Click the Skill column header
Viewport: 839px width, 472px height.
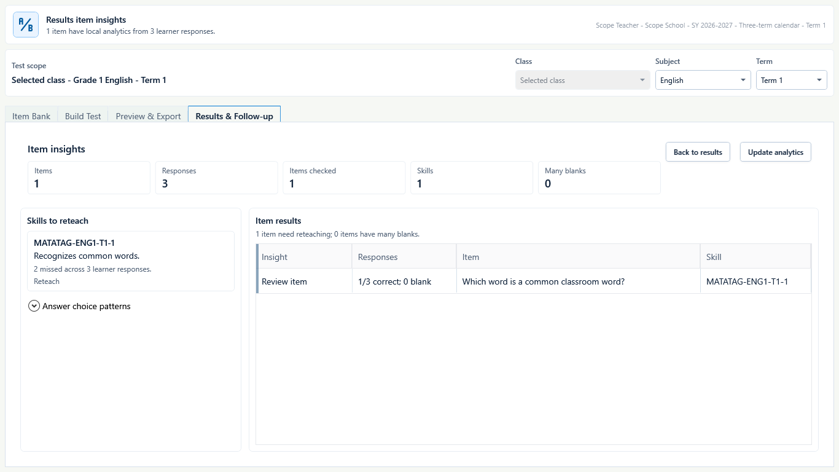point(755,257)
